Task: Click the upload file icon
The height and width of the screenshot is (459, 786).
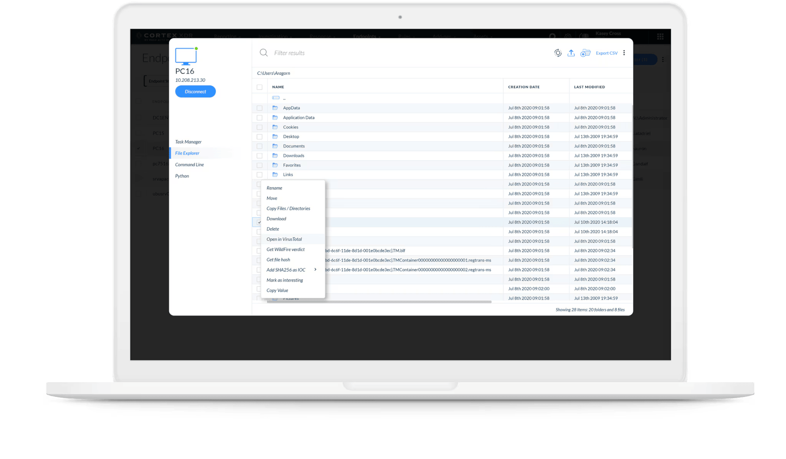Action: point(571,53)
